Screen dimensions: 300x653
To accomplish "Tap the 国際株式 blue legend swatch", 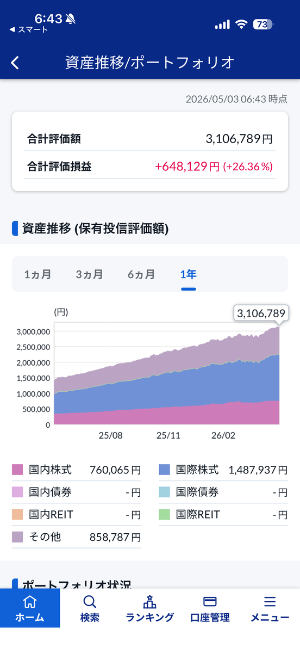I will 165,470.
